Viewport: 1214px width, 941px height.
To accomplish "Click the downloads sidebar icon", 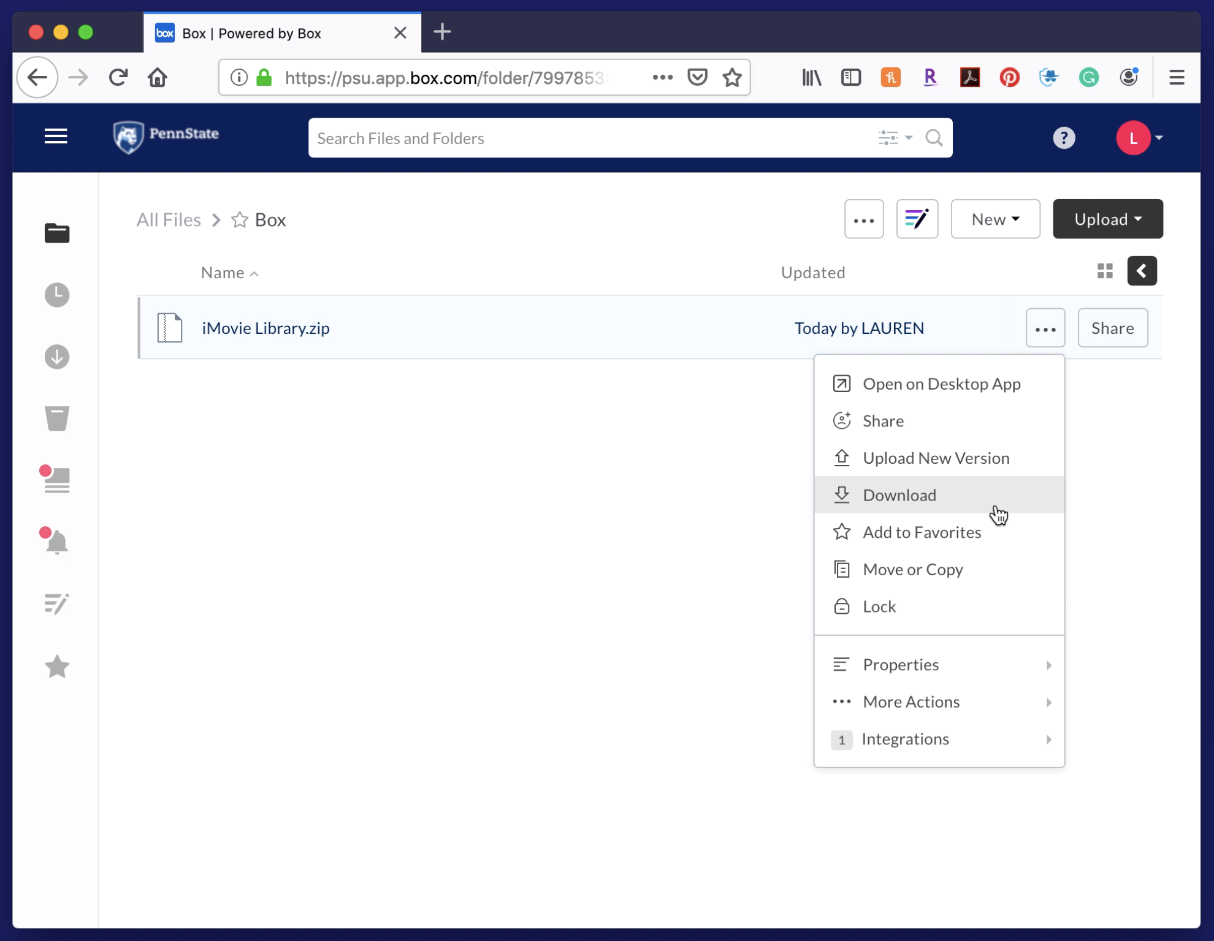I will [x=56, y=355].
